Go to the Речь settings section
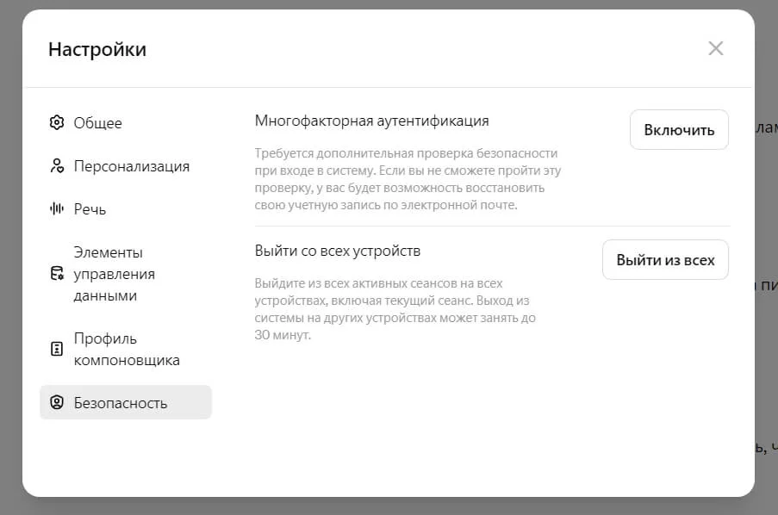778x515 pixels. point(90,208)
